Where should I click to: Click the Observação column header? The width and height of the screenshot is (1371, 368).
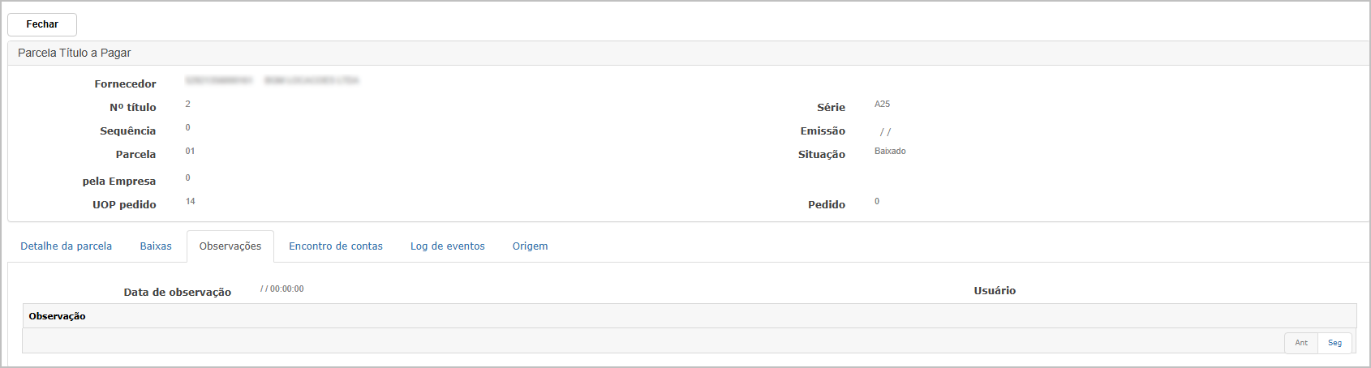(x=57, y=316)
